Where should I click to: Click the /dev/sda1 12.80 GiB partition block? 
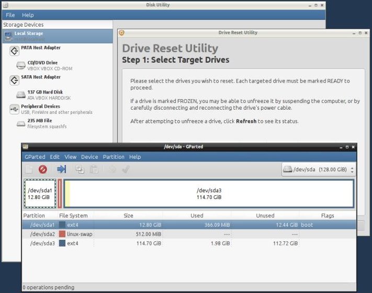(40, 194)
